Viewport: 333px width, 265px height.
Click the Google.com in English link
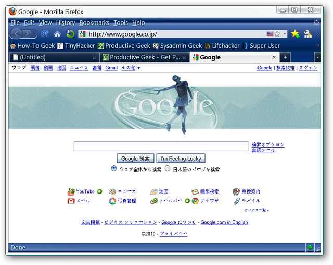point(224,222)
